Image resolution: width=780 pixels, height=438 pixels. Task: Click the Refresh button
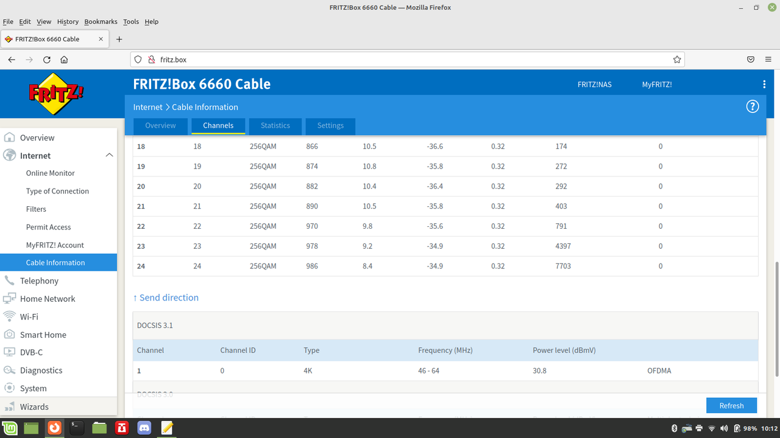coord(731,406)
